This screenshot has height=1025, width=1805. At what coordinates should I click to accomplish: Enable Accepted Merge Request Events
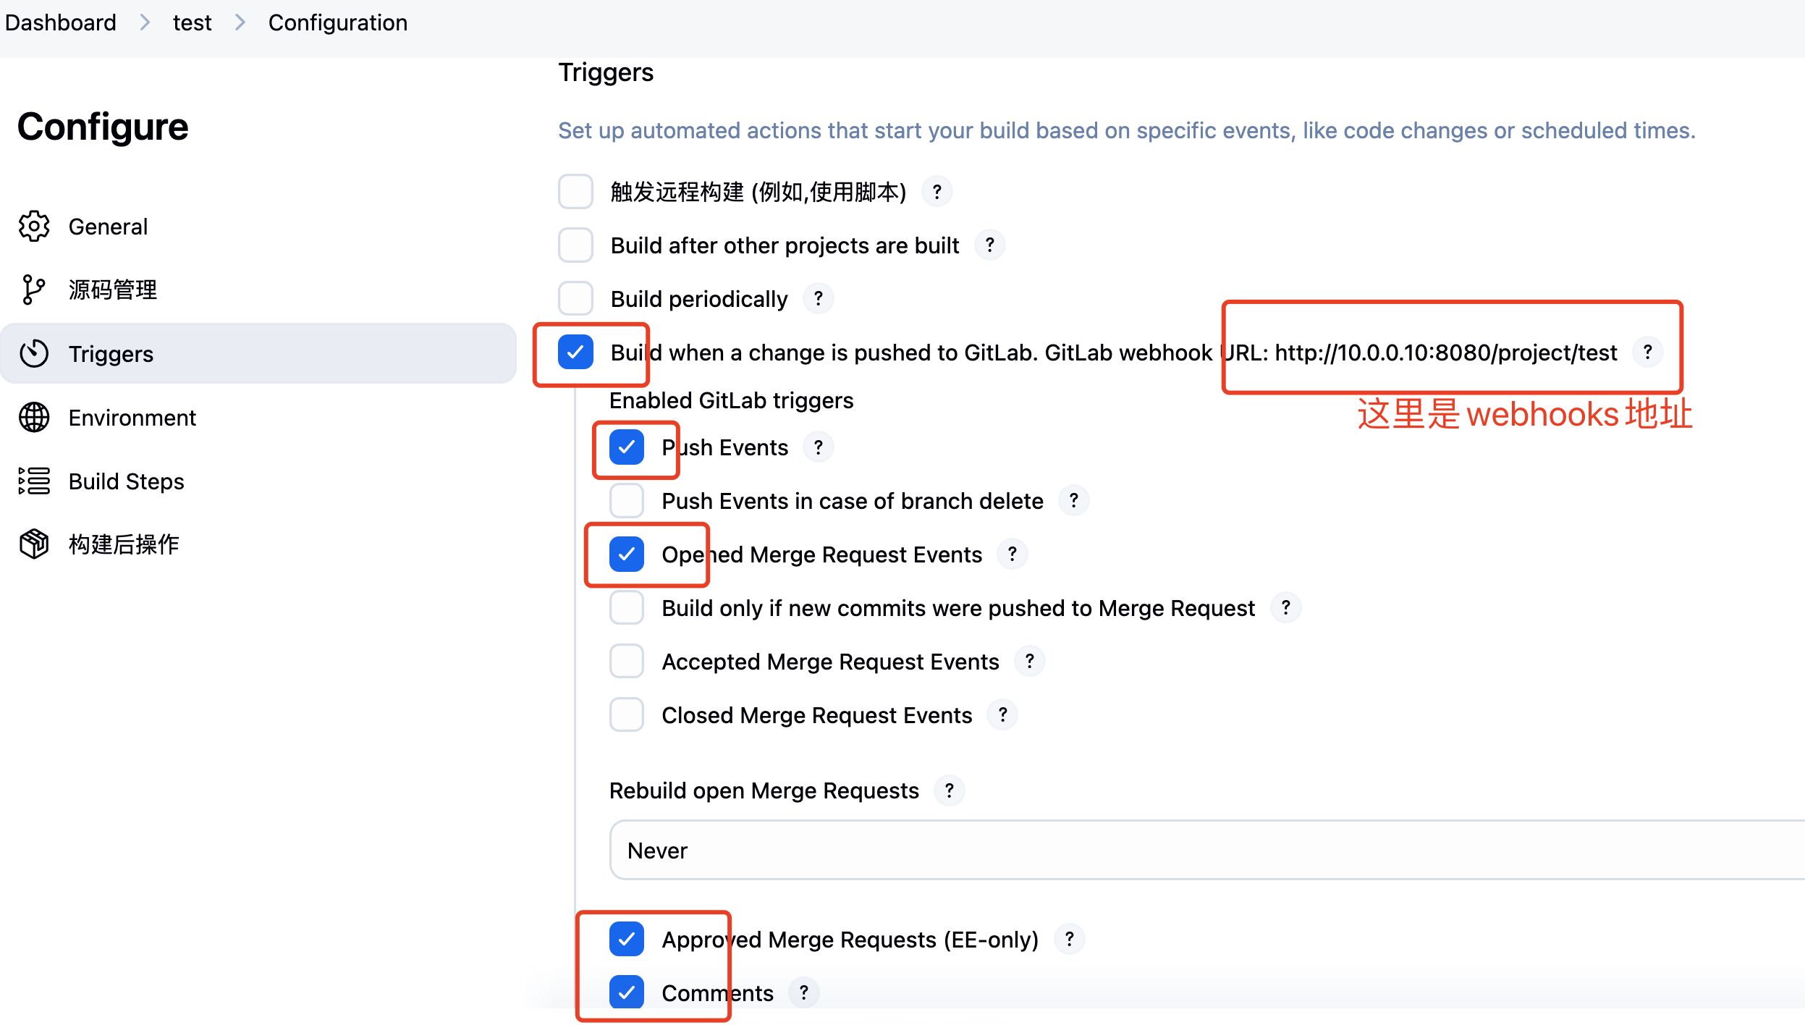[x=627, y=662]
